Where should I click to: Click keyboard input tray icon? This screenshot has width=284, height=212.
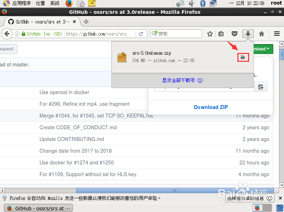[x=180, y=3]
